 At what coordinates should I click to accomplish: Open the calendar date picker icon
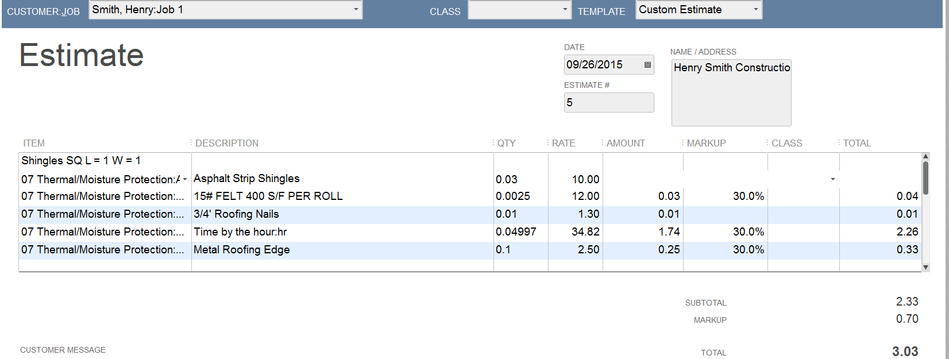[x=647, y=65]
